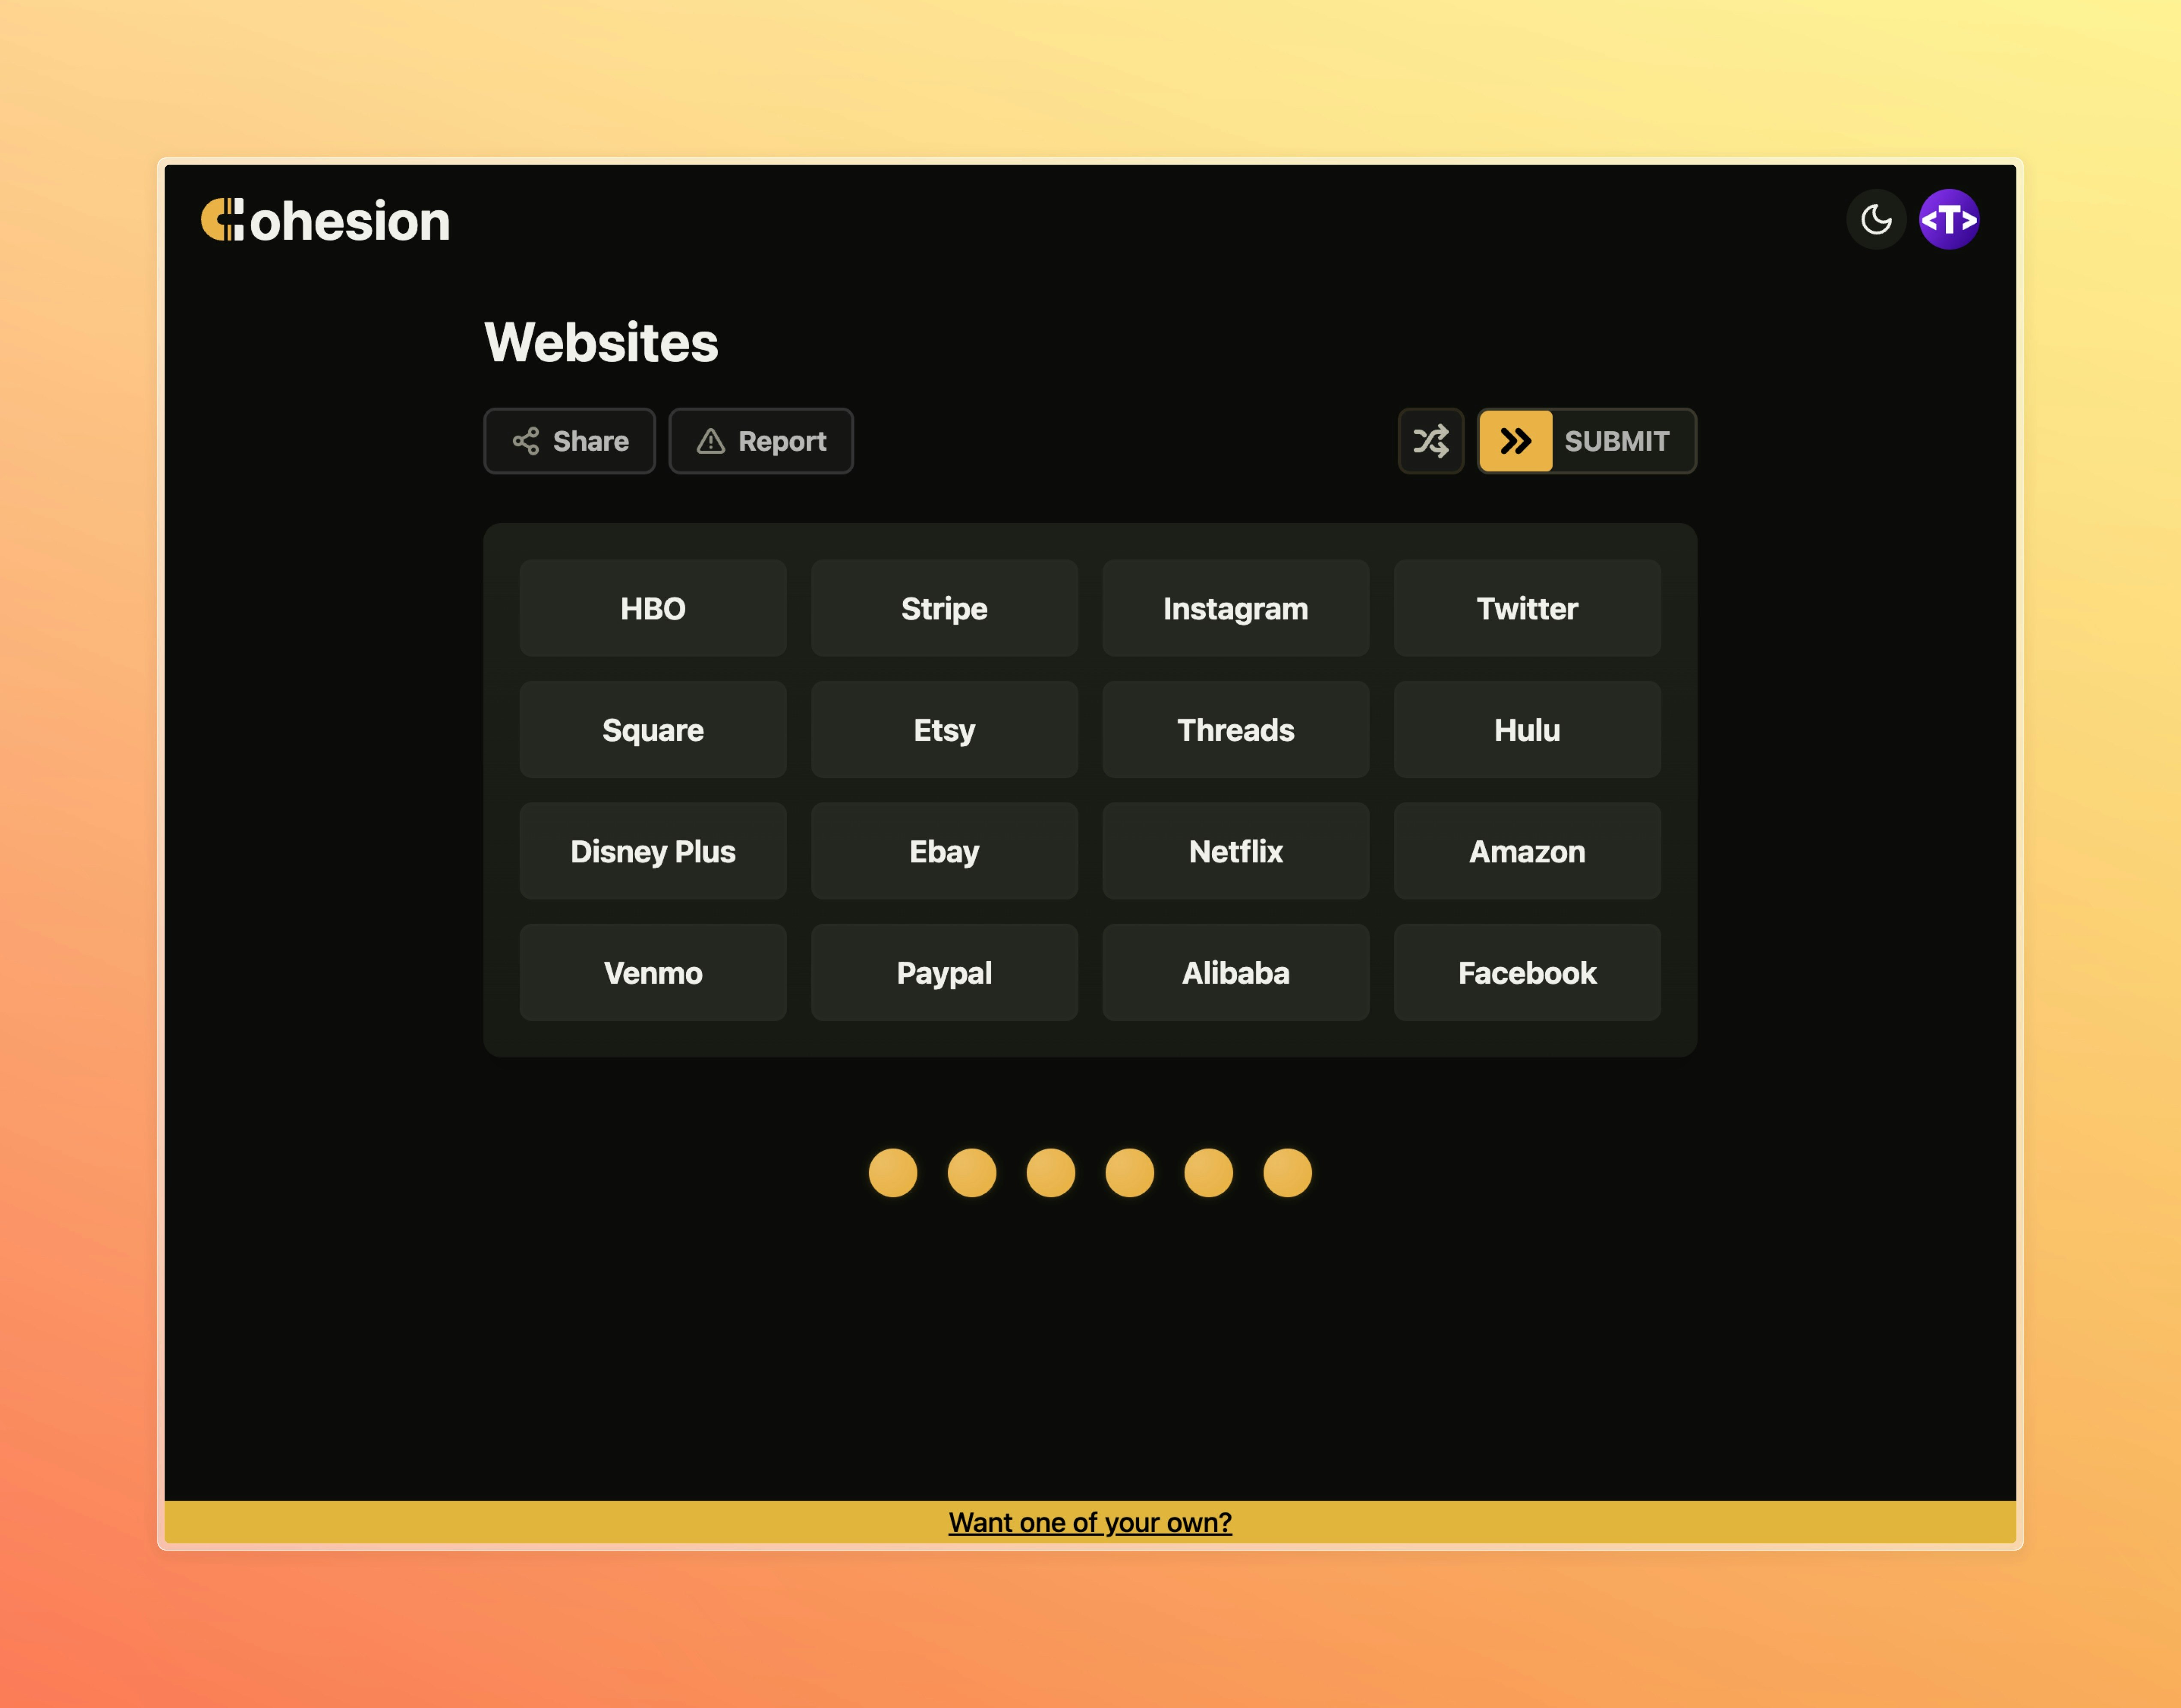Viewport: 2181px width, 1708px height.
Task: Shuffle the tiles with shuffle icon
Action: coord(1431,441)
